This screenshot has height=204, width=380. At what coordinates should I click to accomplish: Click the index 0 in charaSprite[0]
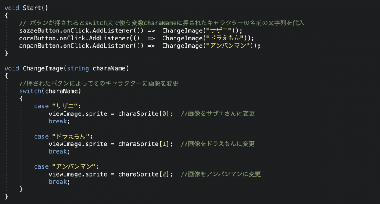click(164, 114)
